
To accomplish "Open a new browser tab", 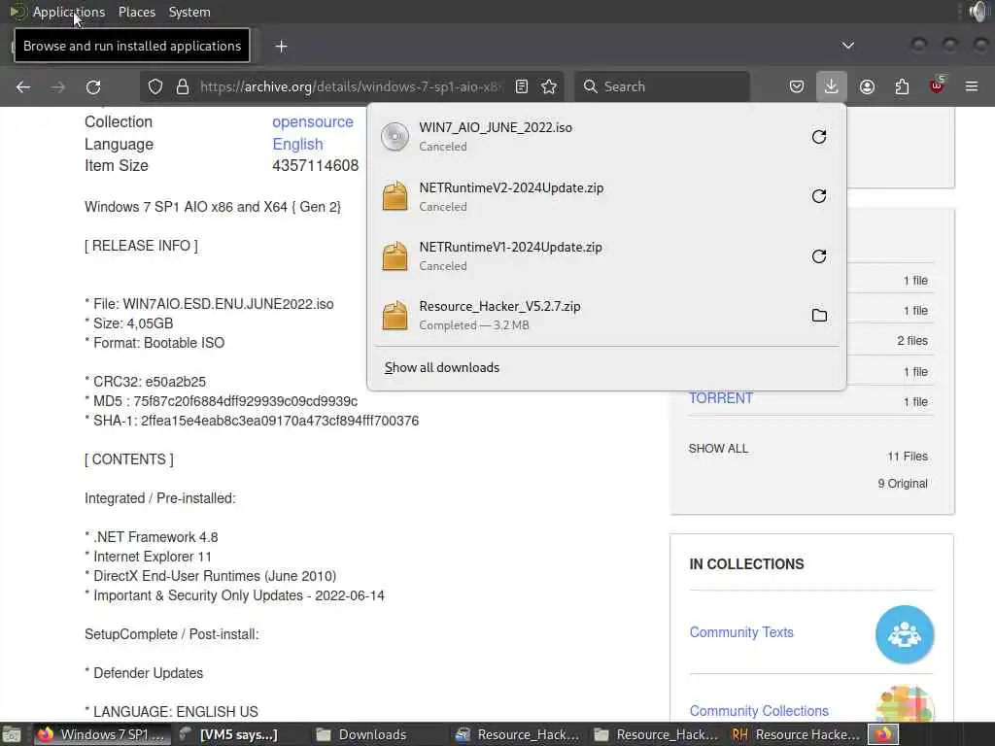I will coord(281,47).
